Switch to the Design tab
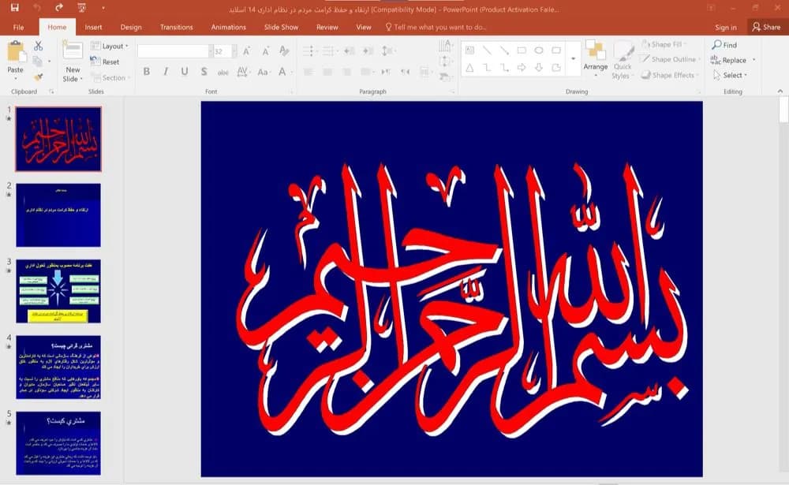 [x=131, y=27]
